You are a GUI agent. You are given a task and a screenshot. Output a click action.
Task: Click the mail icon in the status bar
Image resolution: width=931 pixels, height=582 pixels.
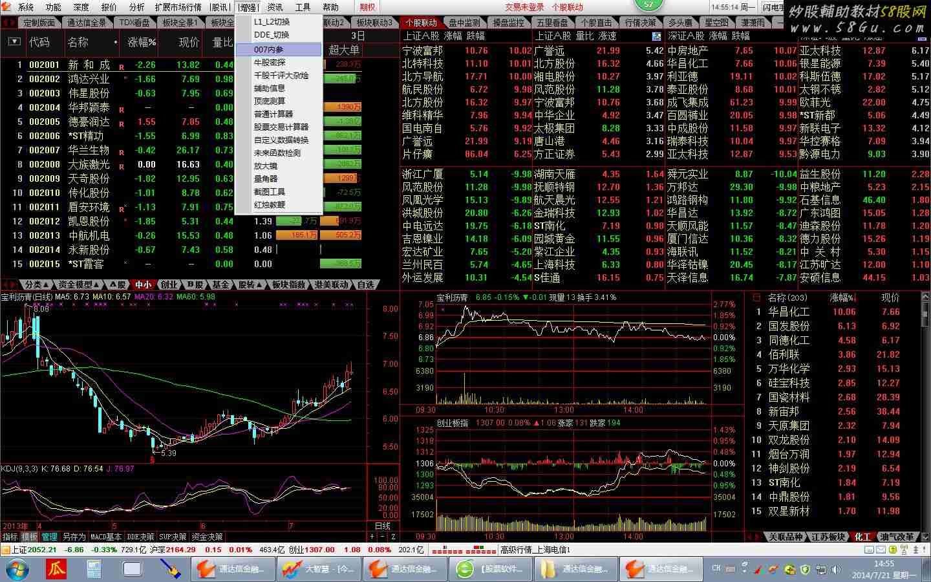tap(880, 549)
